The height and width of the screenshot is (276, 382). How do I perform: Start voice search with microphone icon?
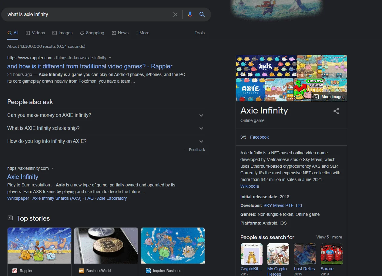pos(190,15)
